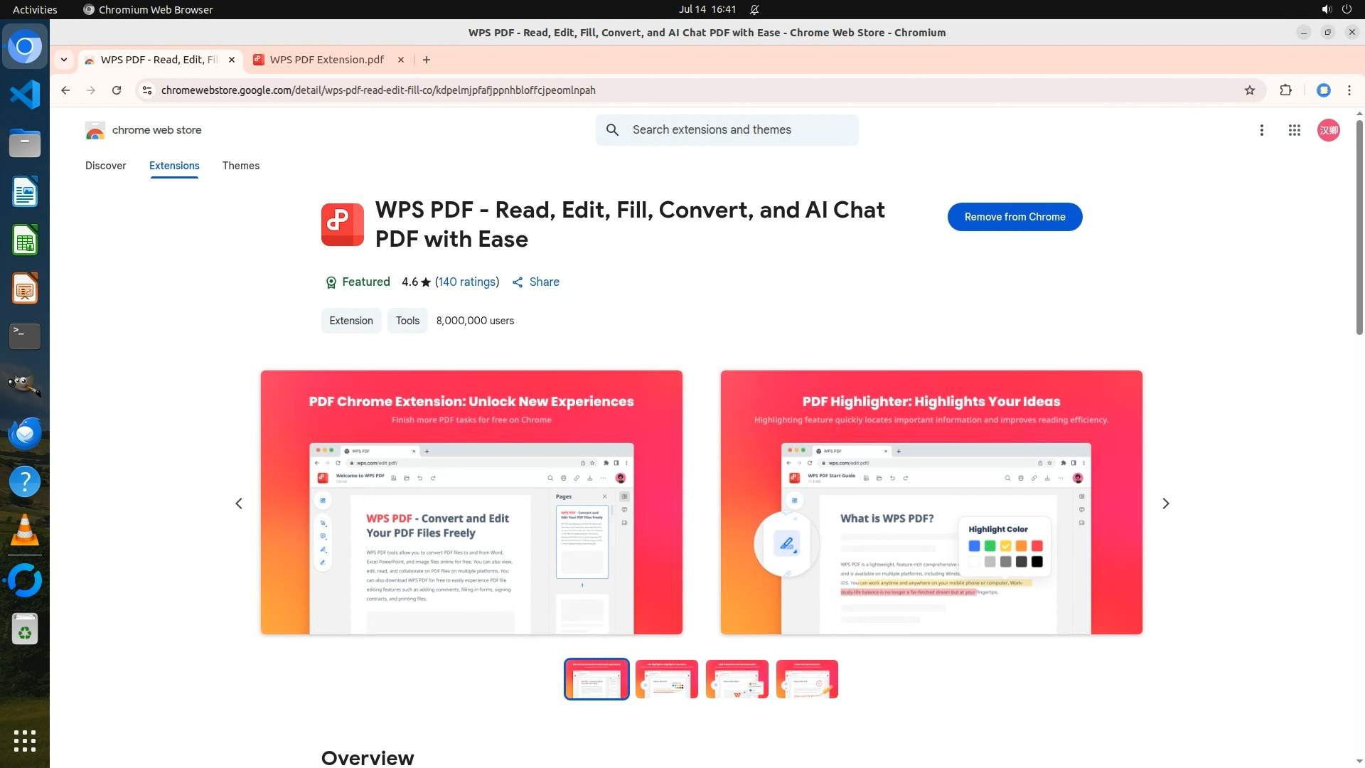The width and height of the screenshot is (1365, 768).
Task: Click Remove from Chrome button
Action: (x=1015, y=217)
